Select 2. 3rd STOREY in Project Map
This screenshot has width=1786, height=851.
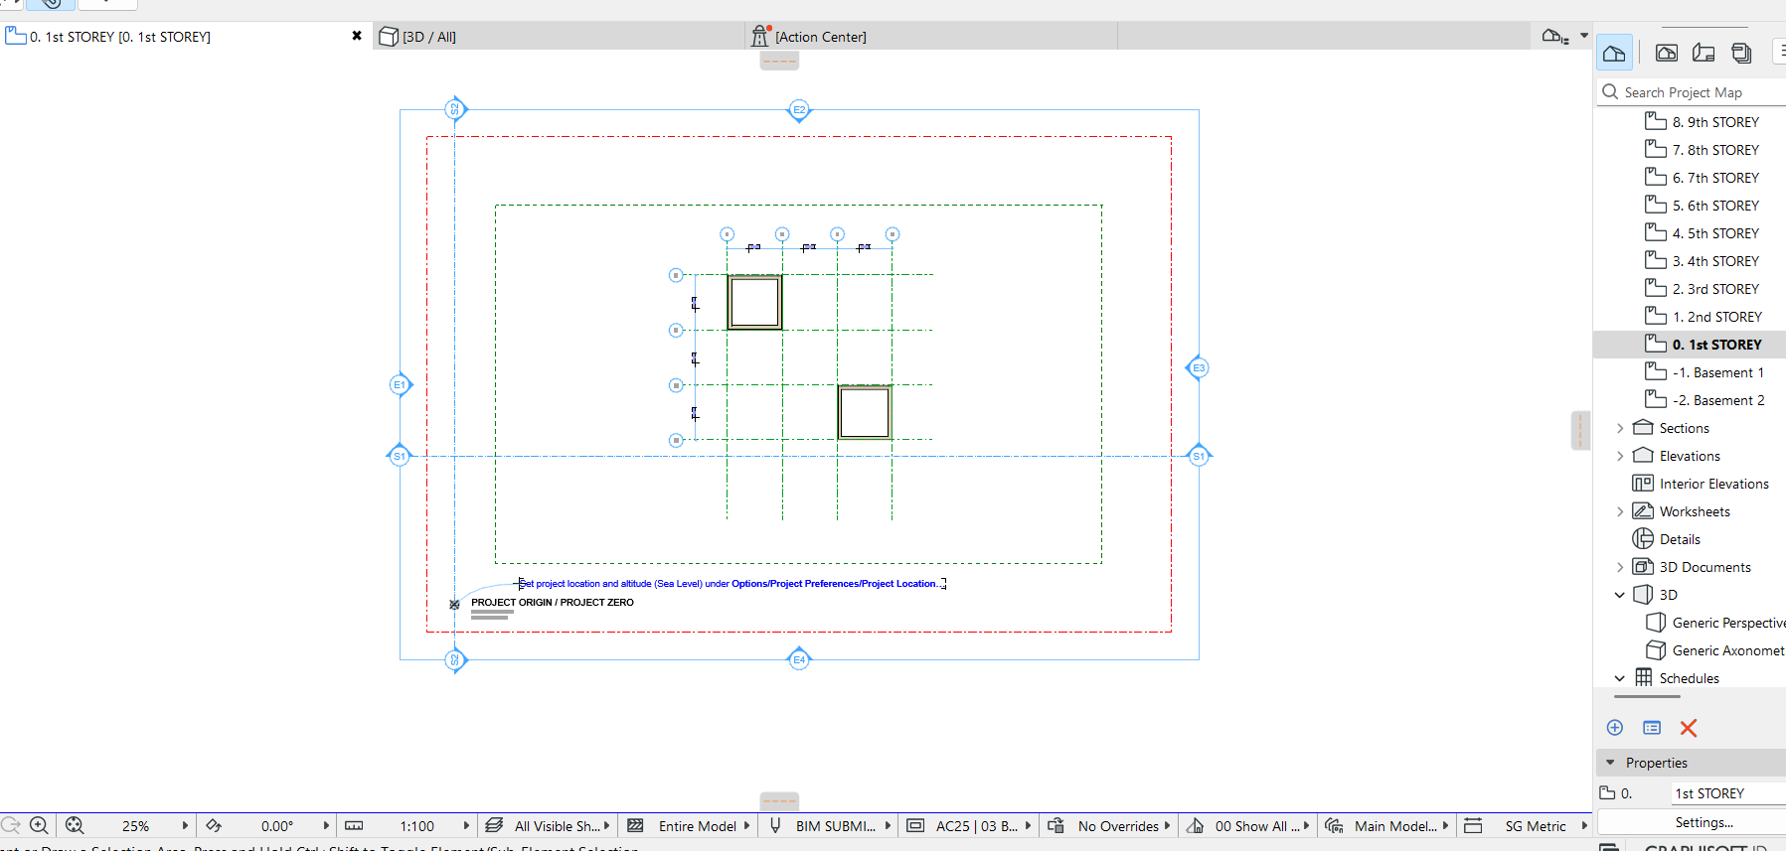tap(1714, 289)
